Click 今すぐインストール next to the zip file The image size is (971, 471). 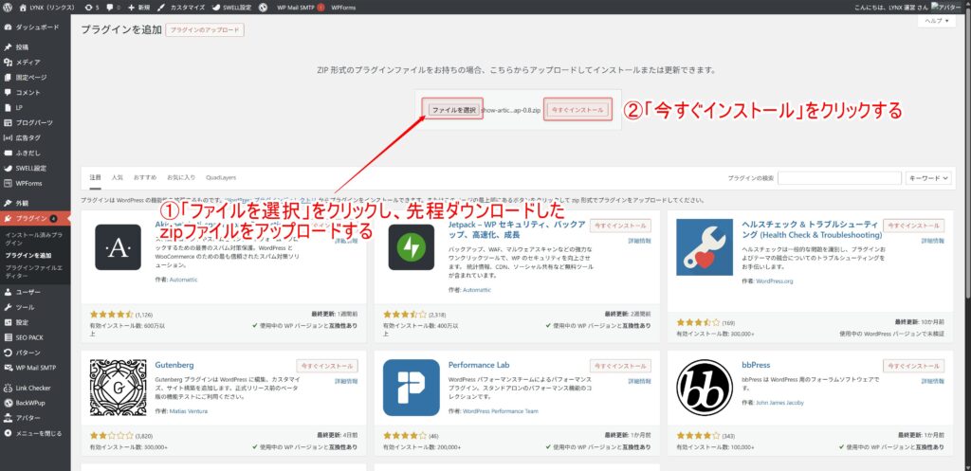(x=577, y=110)
